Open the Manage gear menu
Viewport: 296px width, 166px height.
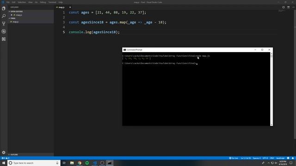pyautogui.click(x=4, y=152)
